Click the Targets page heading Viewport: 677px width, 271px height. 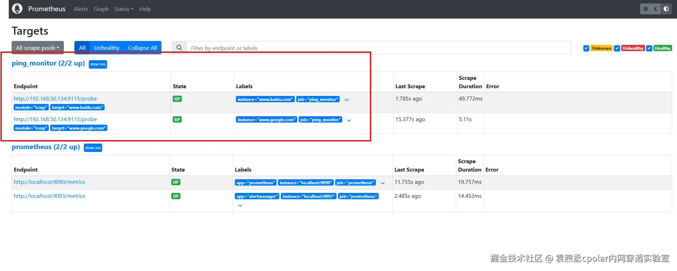(x=30, y=31)
